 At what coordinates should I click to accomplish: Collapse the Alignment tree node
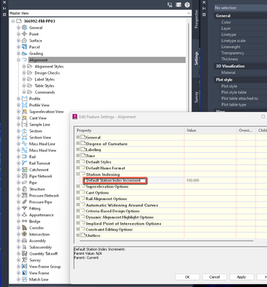pos(19,60)
